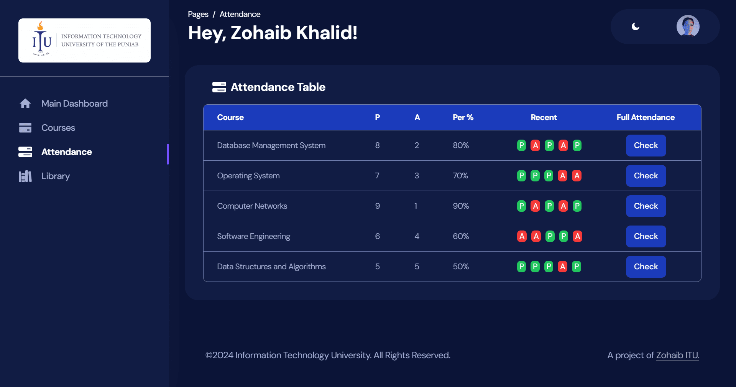Check full attendance for Computer Networks
Viewport: 736px width, 387px height.
[646, 206]
